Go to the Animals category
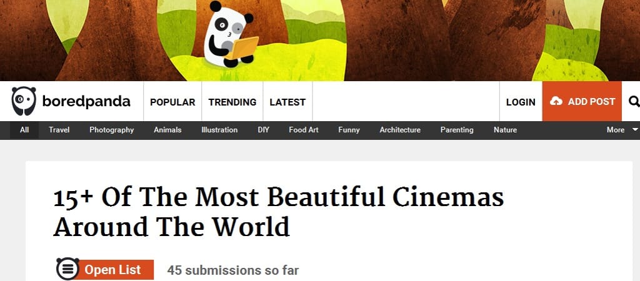Image resolution: width=640 pixels, height=281 pixels. 167,130
